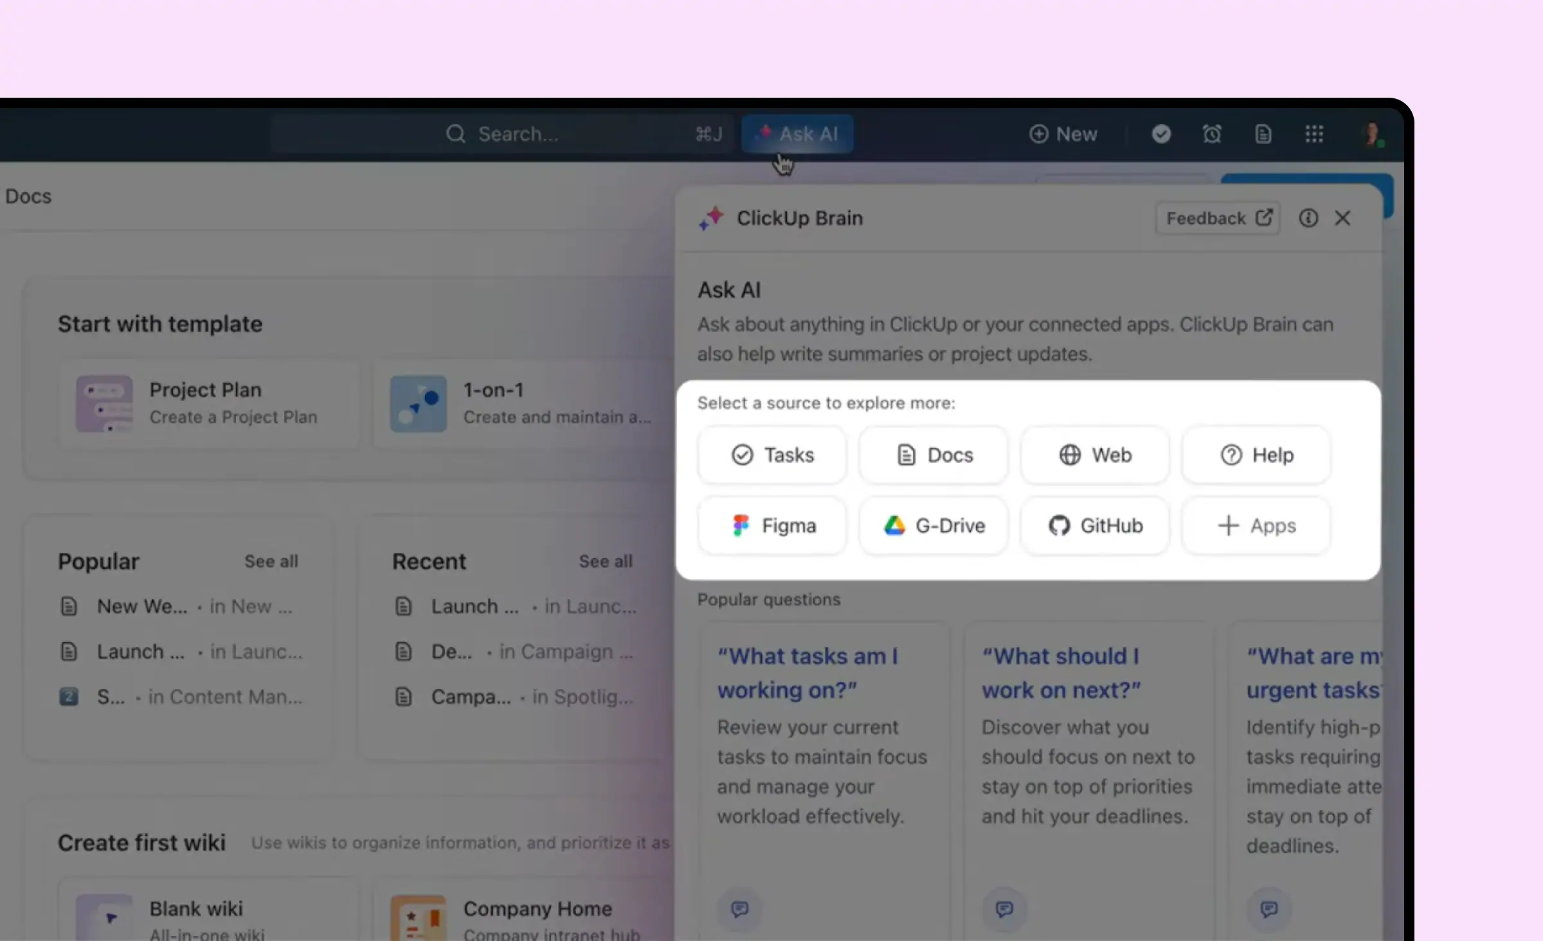This screenshot has height=941, width=1543.
Task: Open the apps grid icon in top bar
Action: point(1314,134)
